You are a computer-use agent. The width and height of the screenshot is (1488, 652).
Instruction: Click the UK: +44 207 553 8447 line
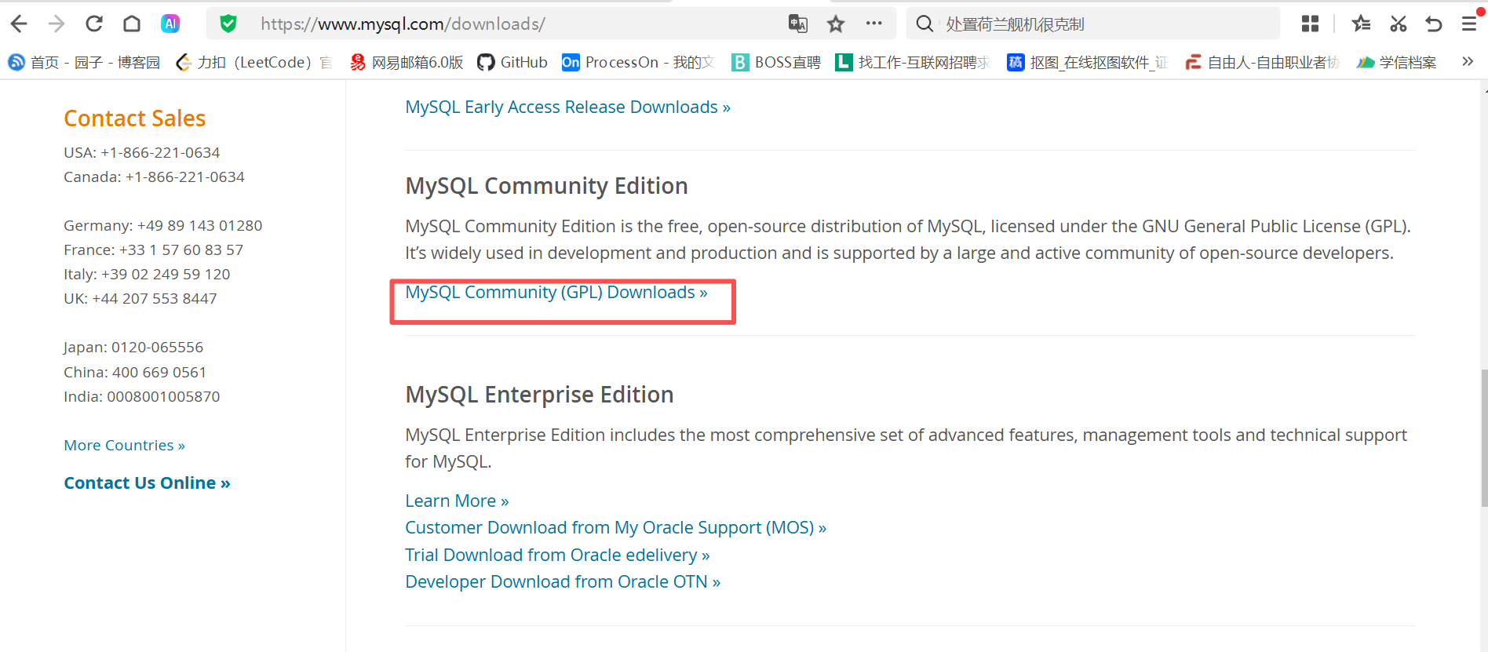[140, 298]
